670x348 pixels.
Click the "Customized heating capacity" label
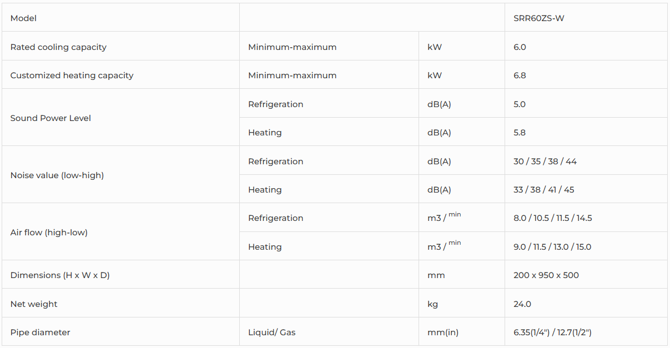(x=72, y=75)
